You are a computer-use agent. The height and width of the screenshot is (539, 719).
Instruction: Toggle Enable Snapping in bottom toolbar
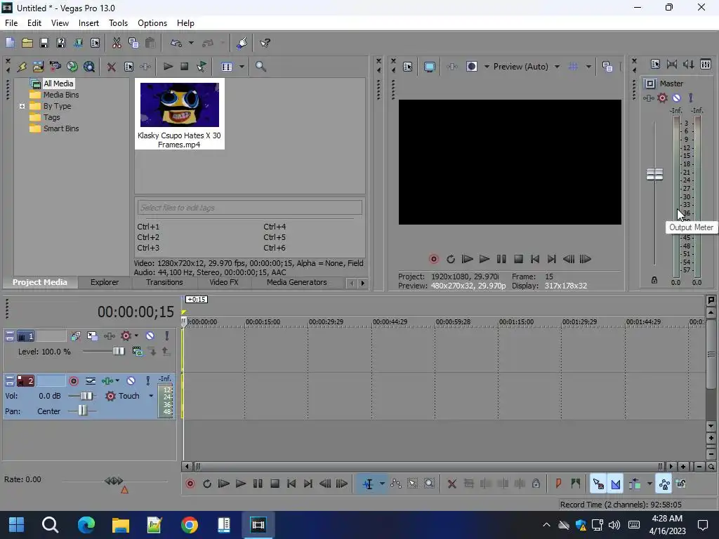[x=598, y=484]
